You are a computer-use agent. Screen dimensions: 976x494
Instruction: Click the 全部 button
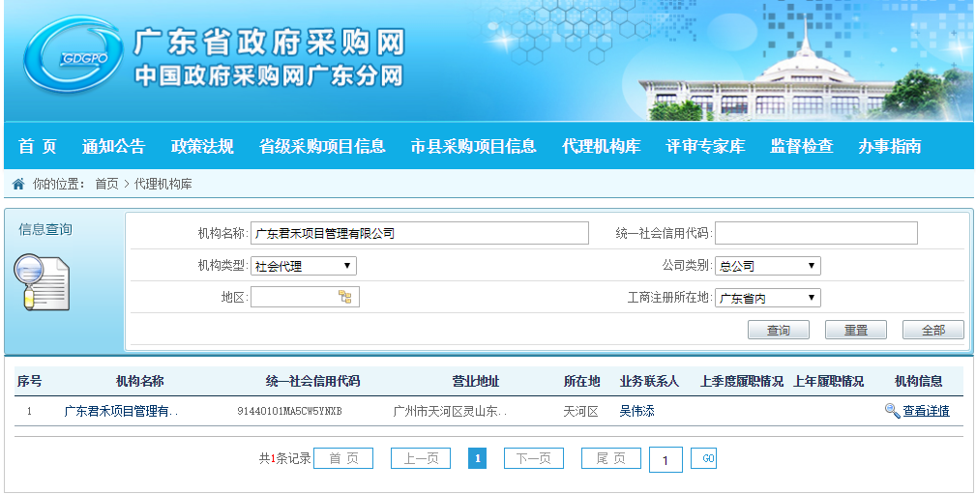coord(933,330)
